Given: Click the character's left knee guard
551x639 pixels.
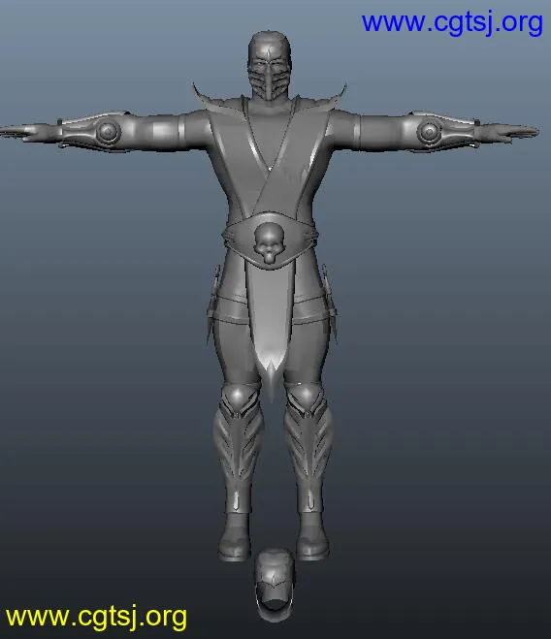Looking at the screenshot, I should point(305,399).
